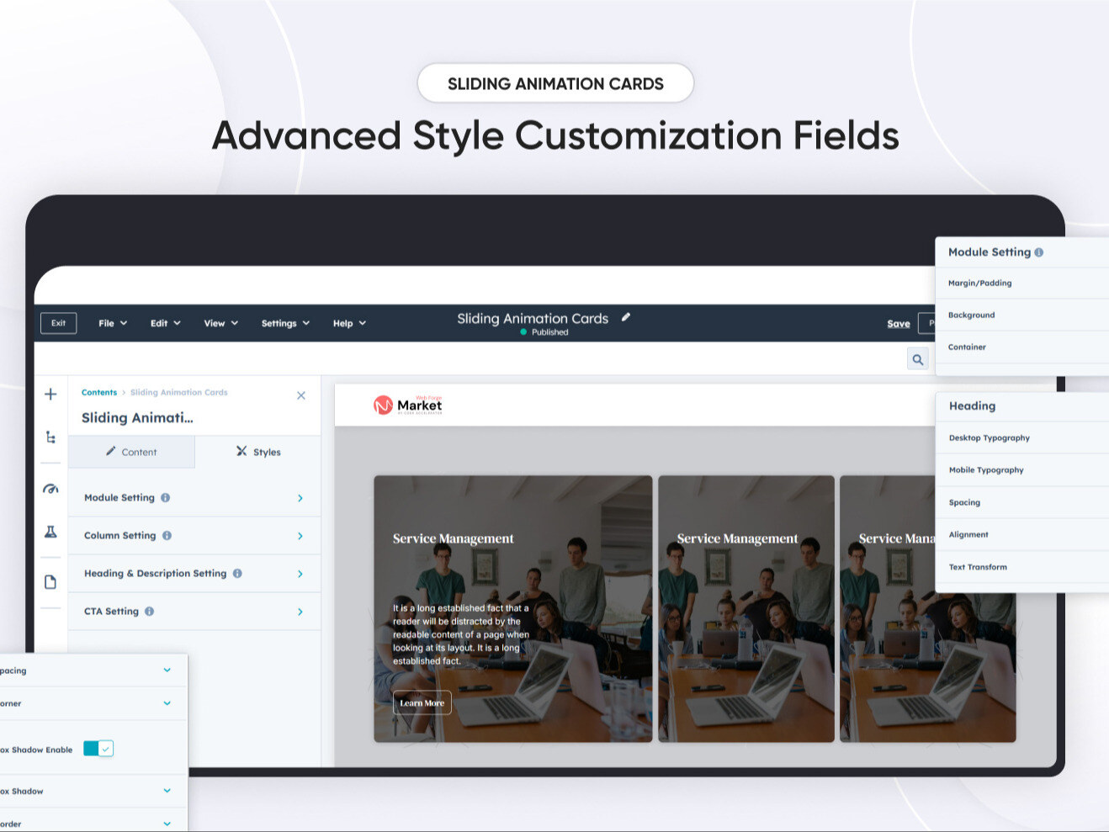
Task: Open the Column Setting options chevron
Action: click(x=300, y=535)
